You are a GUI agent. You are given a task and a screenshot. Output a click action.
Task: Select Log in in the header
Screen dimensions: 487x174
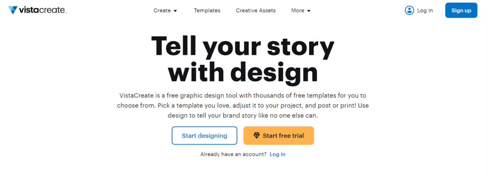[425, 10]
